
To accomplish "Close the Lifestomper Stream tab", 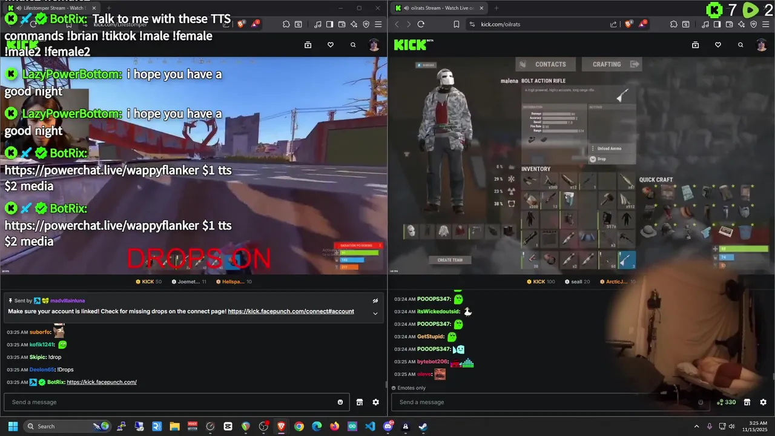I will [94, 8].
